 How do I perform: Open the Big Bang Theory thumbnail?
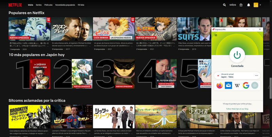(x=72, y=117)
